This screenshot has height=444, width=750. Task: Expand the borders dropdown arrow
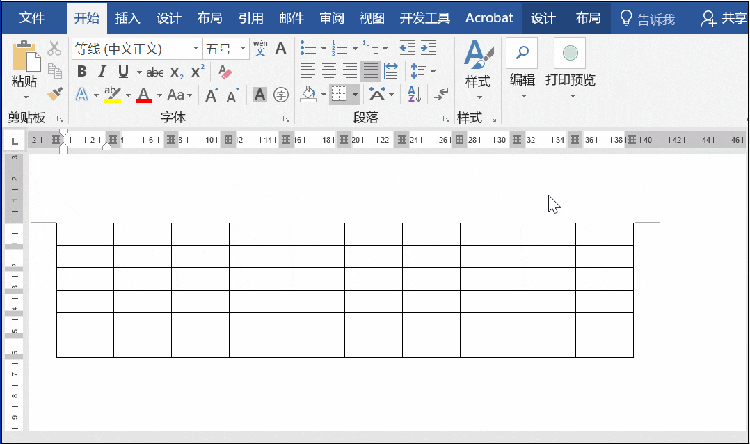[x=355, y=94]
